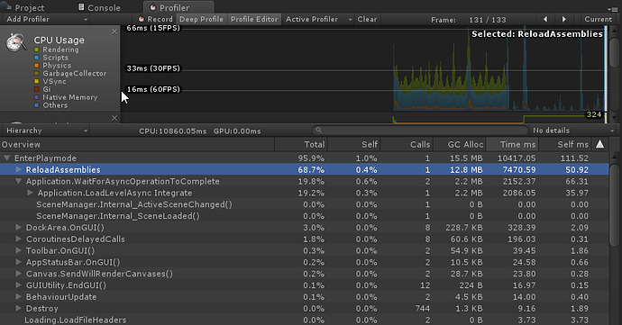Expand the AppStatusBar.OnGUI() row
The height and width of the screenshot is (325, 622).
point(18,262)
